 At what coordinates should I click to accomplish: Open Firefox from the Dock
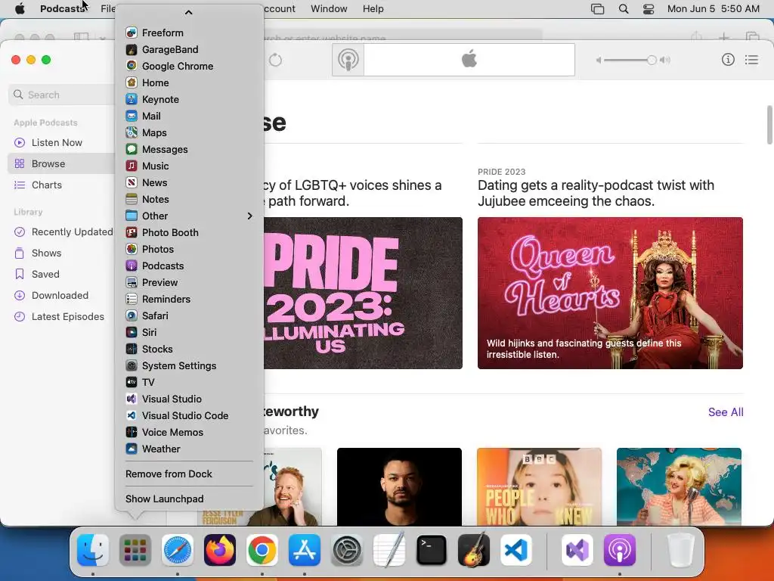pyautogui.click(x=220, y=550)
